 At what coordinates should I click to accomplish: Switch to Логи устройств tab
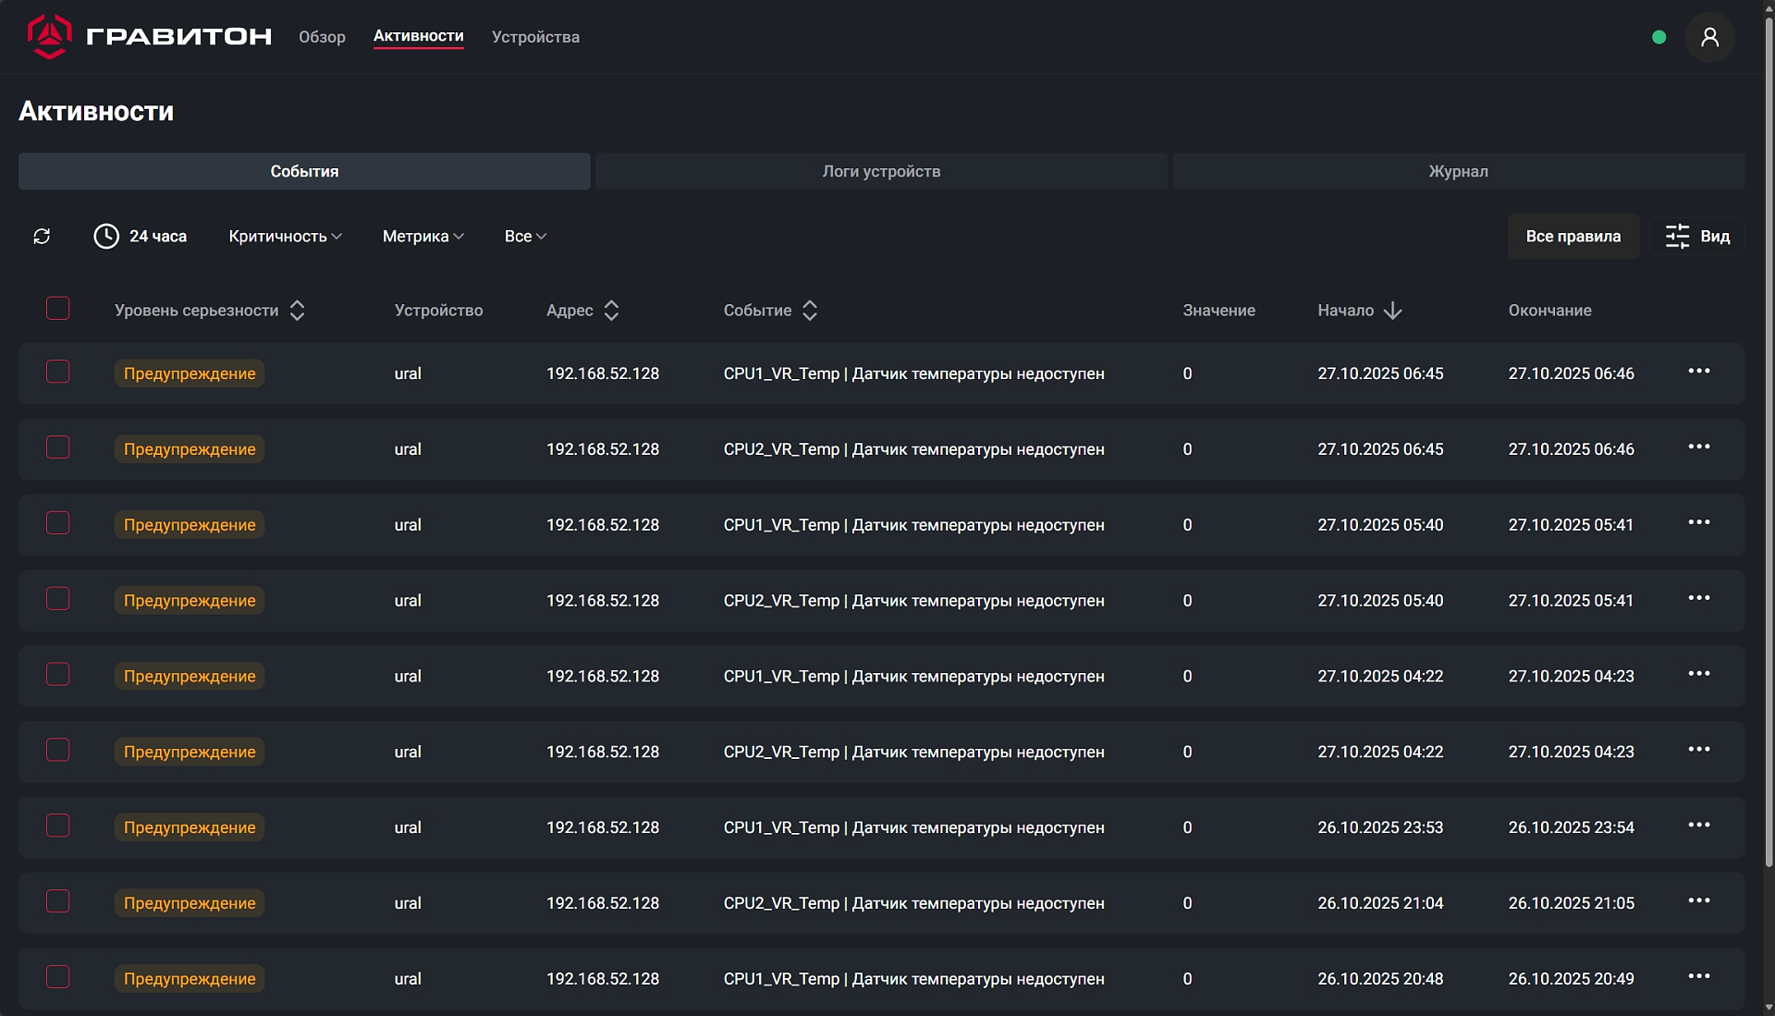[881, 172]
